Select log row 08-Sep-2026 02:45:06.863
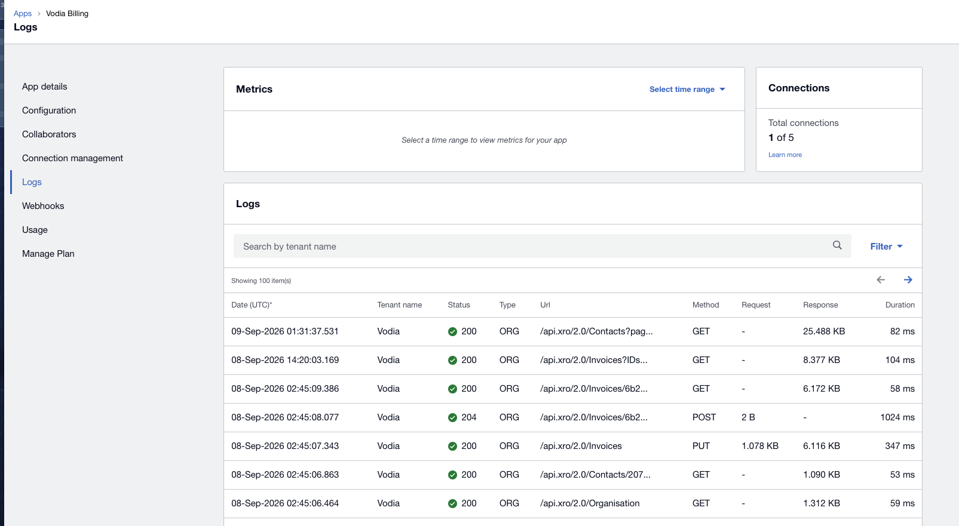959x526 pixels. tap(573, 475)
